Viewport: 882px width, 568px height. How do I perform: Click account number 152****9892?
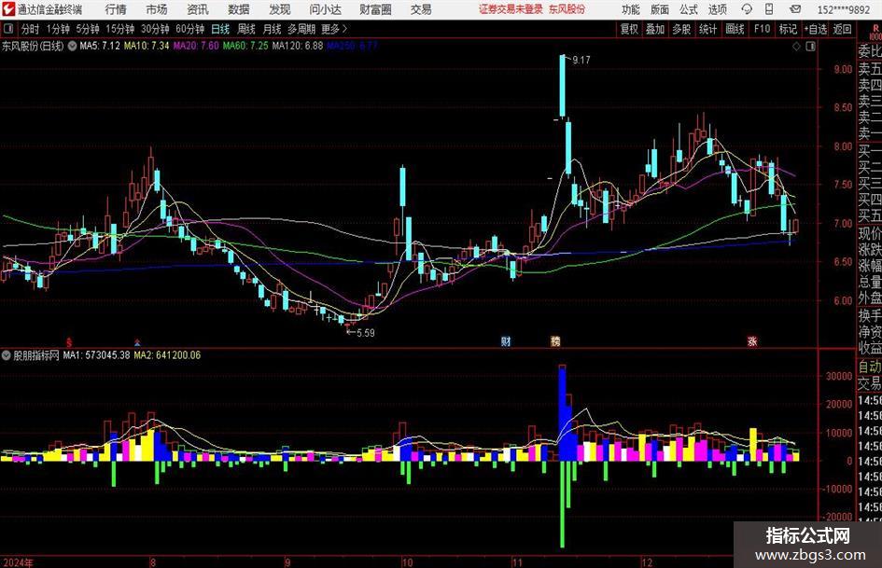843,9
